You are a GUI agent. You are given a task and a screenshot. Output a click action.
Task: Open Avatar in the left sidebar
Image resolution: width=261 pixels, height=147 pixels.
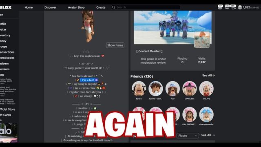3,29
